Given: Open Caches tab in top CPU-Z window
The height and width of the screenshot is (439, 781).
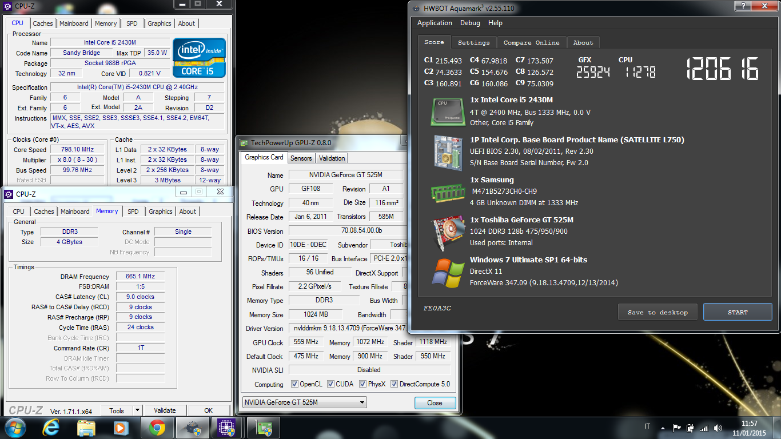Looking at the screenshot, I should tap(43, 23).
